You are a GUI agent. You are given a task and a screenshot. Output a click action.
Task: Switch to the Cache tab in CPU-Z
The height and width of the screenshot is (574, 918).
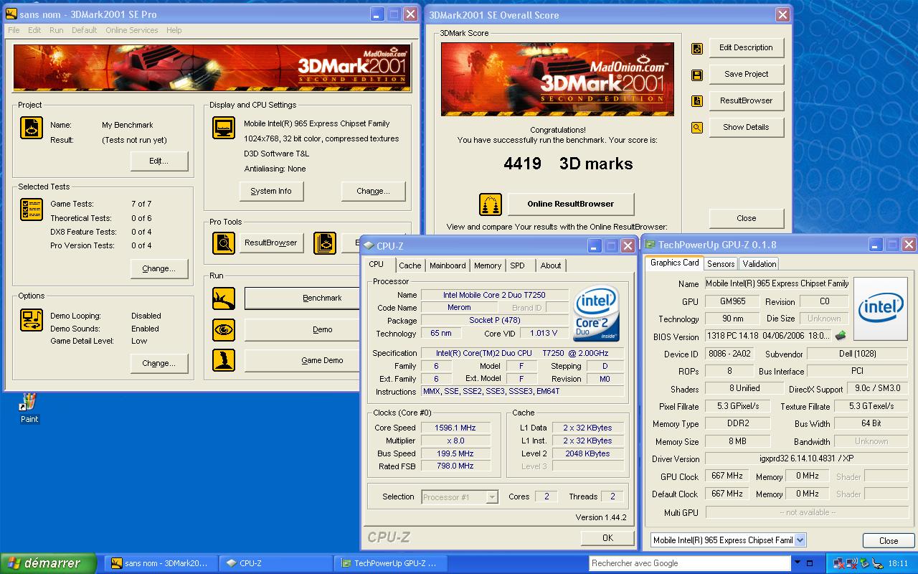click(x=410, y=265)
